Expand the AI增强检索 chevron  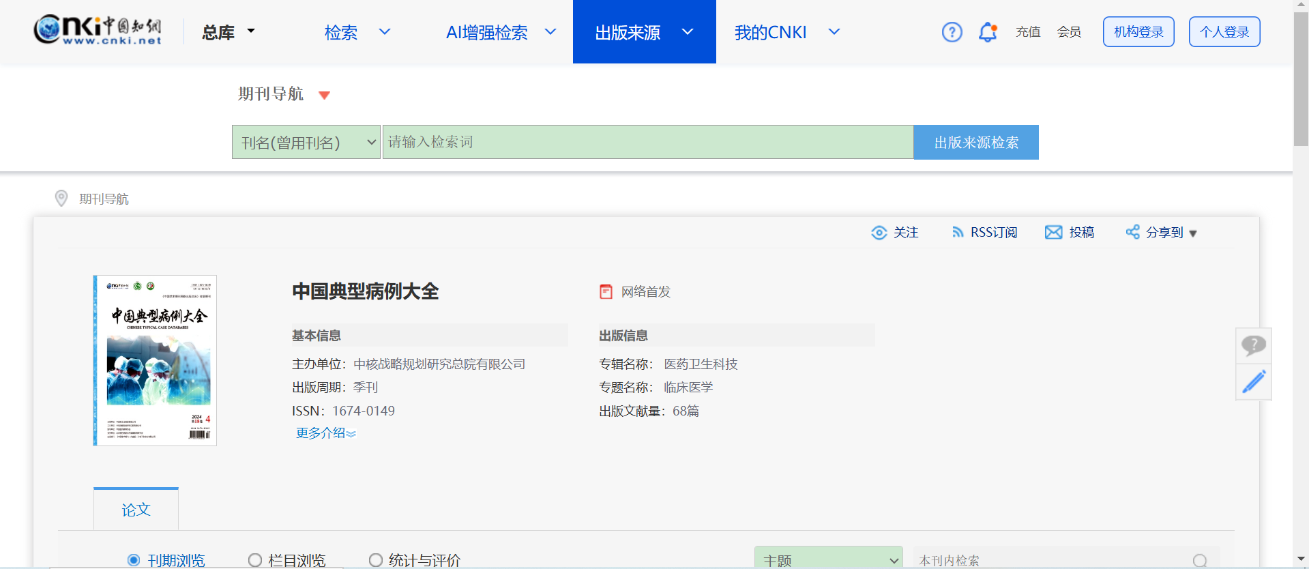point(550,31)
